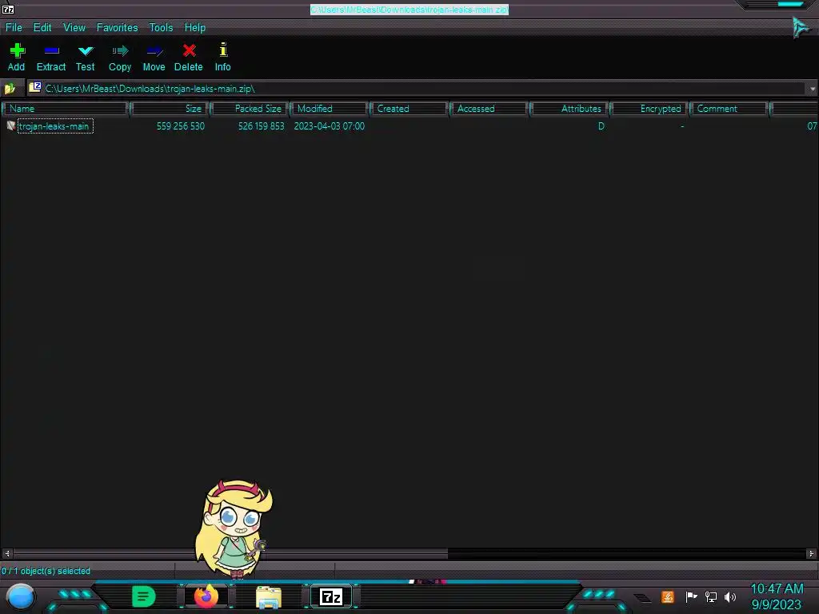The width and height of the screenshot is (819, 614).
Task: Click the Add toolbar icon
Action: (x=17, y=50)
